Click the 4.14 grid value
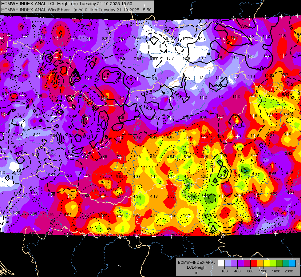 pyautogui.click(x=154, y=176)
